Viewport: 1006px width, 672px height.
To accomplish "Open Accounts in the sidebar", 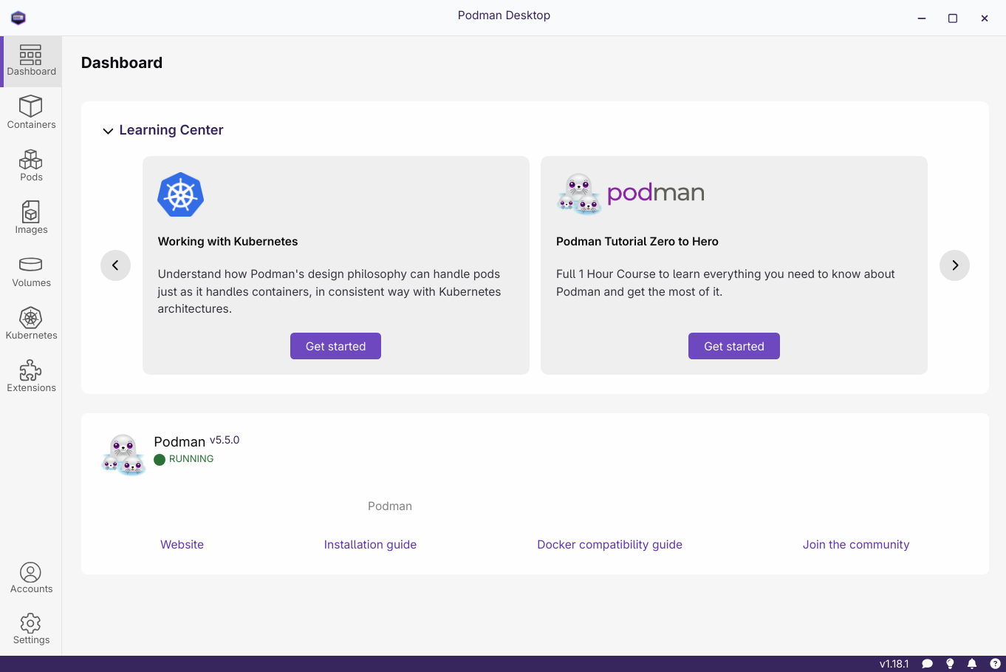I will pyautogui.click(x=31, y=577).
